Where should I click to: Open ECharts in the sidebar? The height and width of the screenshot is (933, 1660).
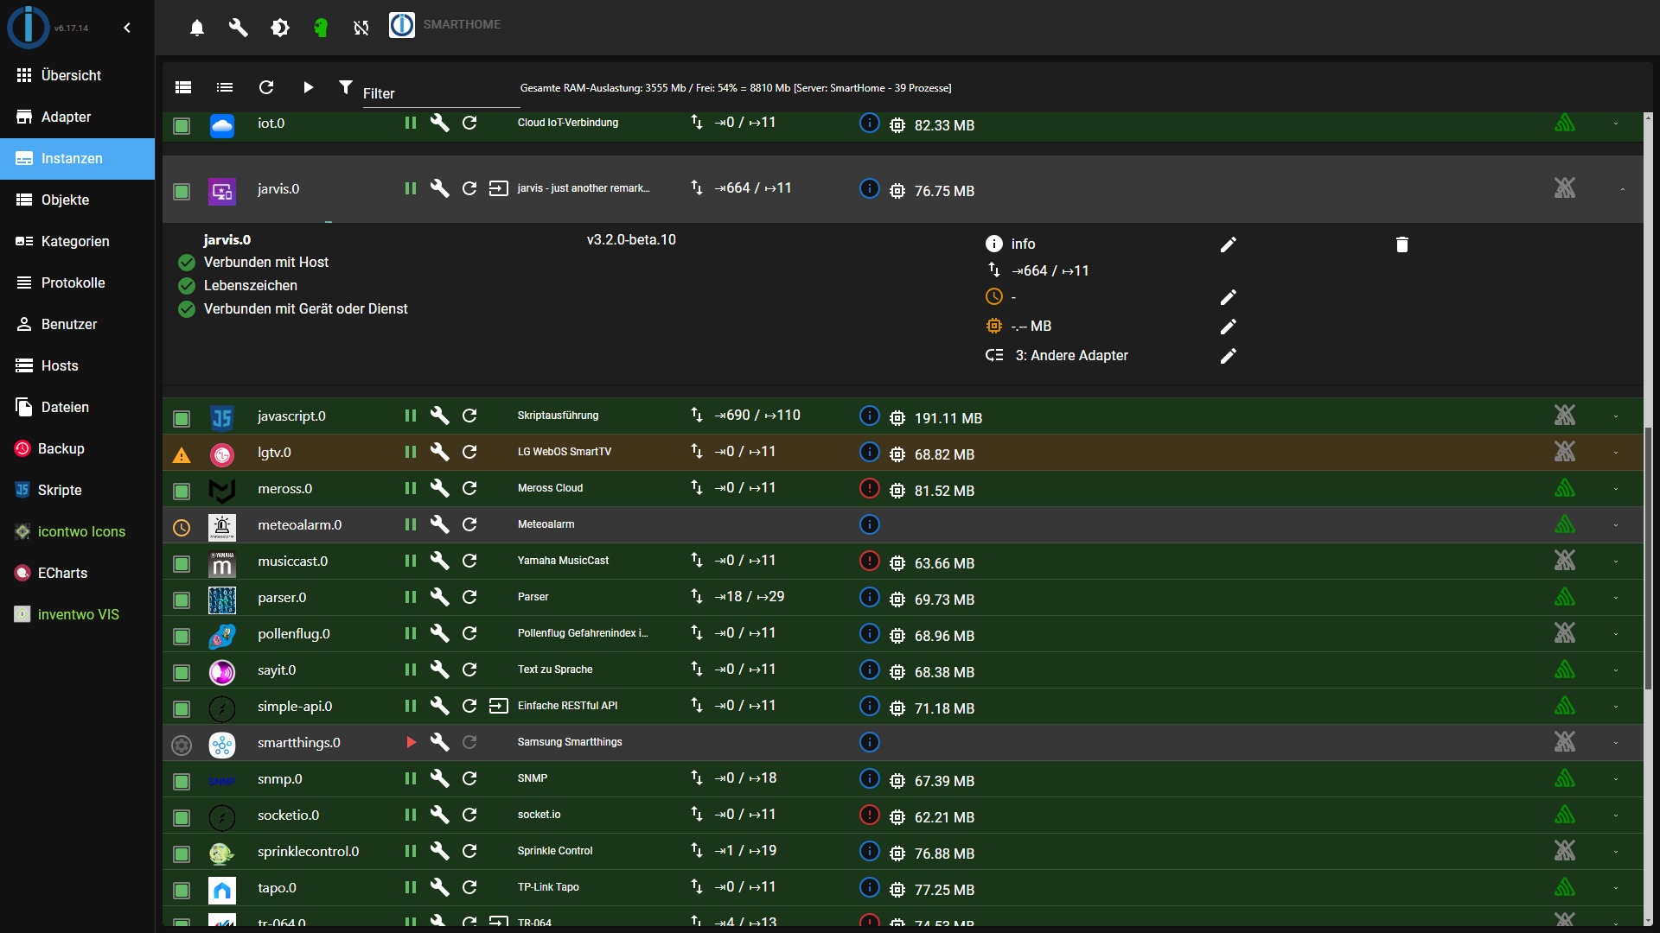(x=77, y=573)
